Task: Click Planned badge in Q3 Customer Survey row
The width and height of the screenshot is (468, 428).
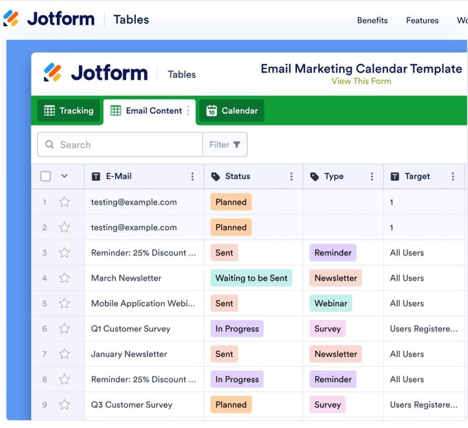Action: (231, 405)
